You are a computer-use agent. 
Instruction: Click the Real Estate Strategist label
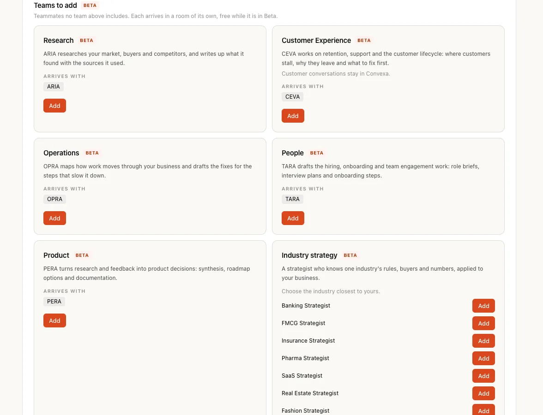310,393
